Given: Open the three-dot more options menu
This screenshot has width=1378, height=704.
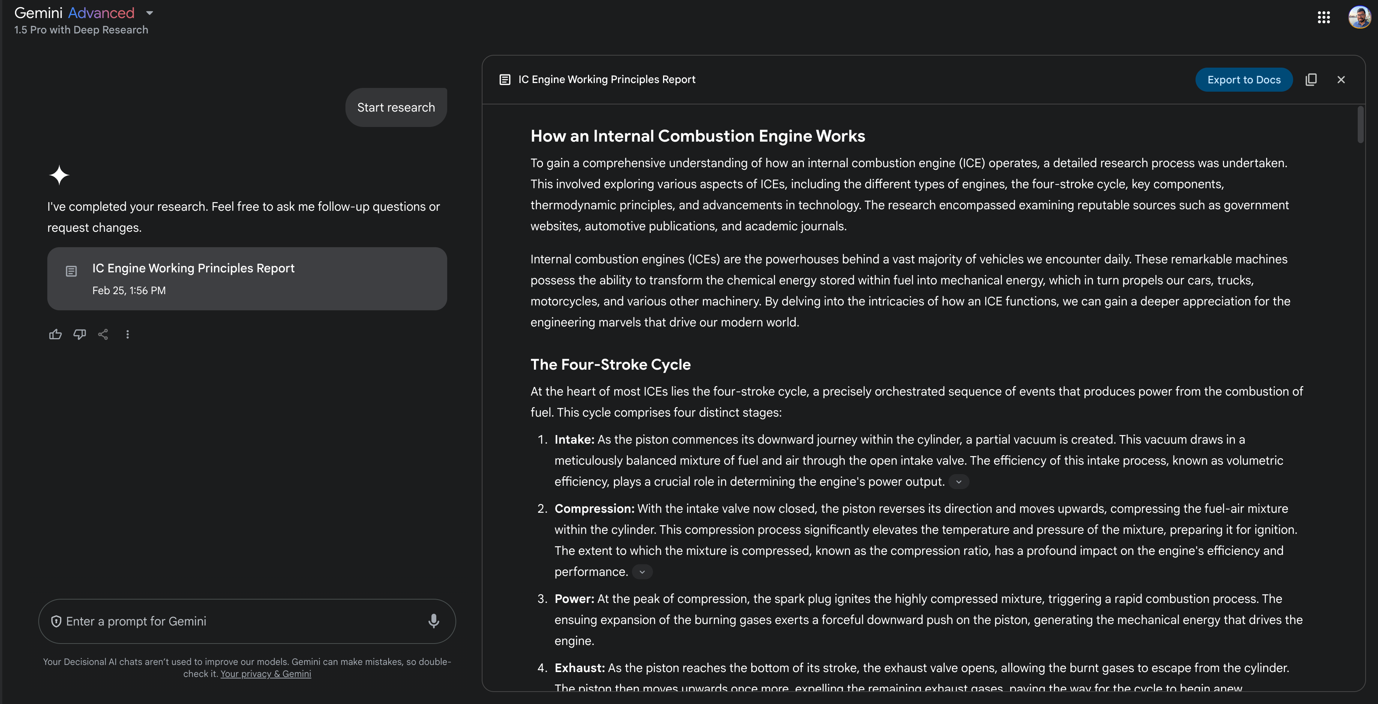Looking at the screenshot, I should pos(127,335).
